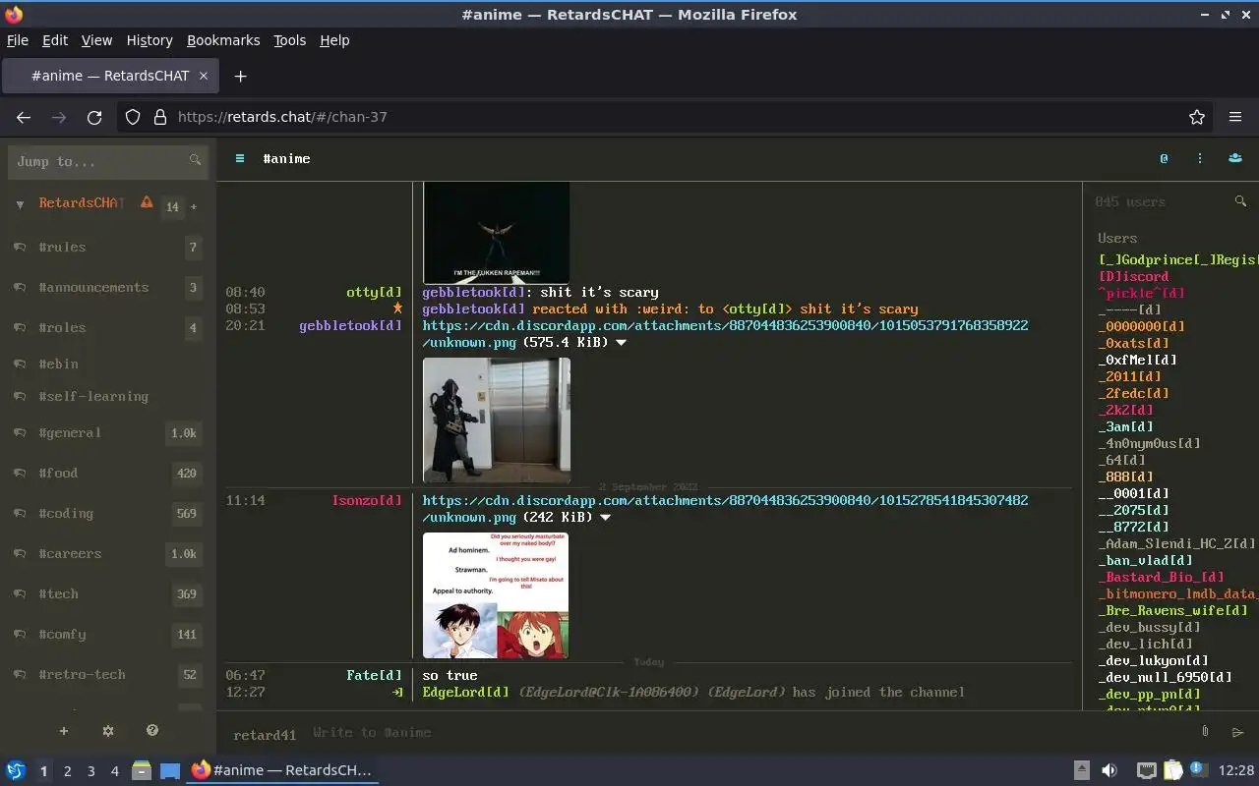Open the system start menu icon
Image resolution: width=1259 pixels, height=786 pixels.
(16, 771)
